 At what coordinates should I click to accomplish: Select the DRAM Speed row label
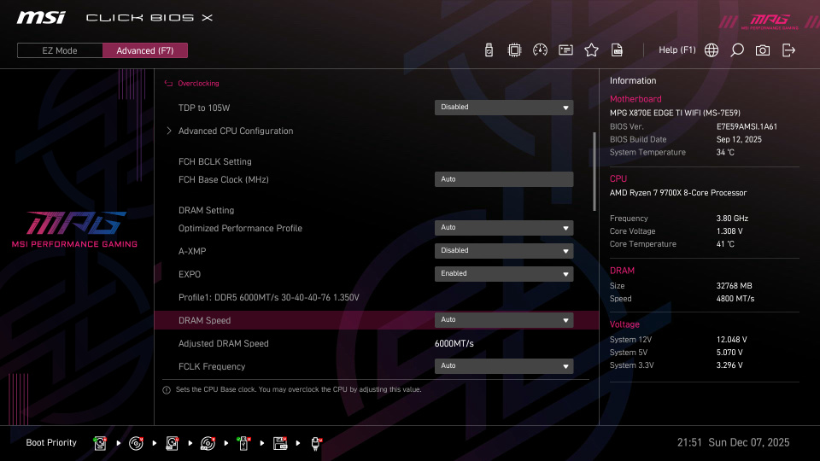(204, 320)
